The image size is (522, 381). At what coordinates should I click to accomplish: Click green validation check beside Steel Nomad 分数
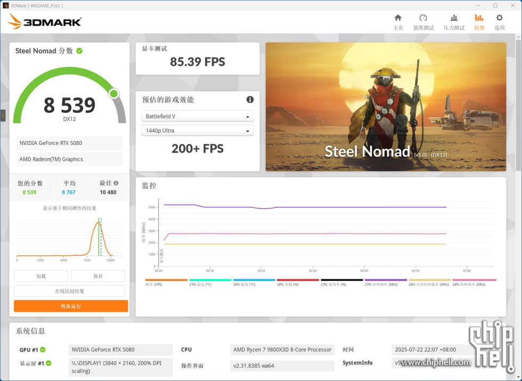[79, 51]
